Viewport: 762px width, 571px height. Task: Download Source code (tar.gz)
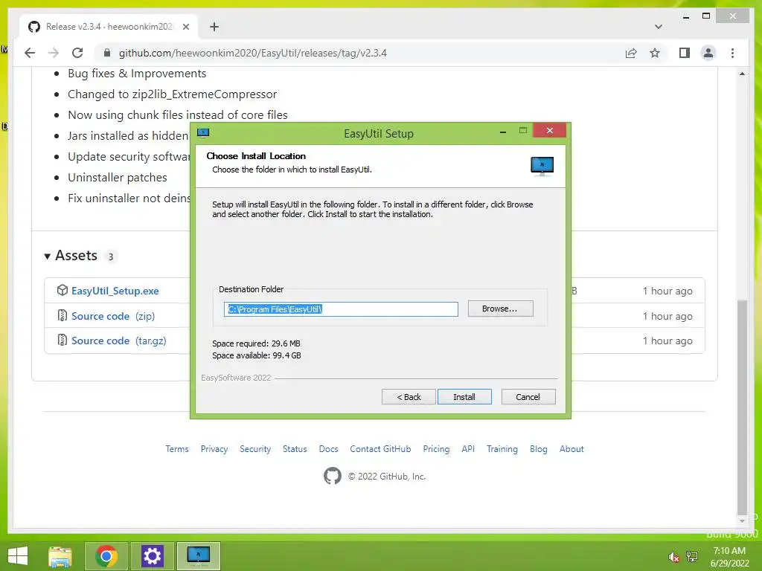click(118, 341)
